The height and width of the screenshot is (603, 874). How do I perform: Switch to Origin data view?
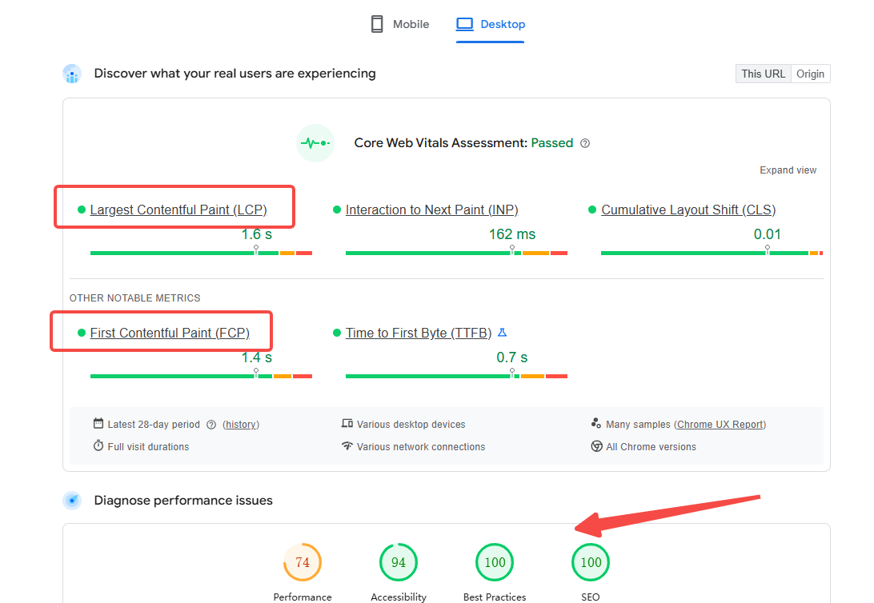(x=810, y=74)
